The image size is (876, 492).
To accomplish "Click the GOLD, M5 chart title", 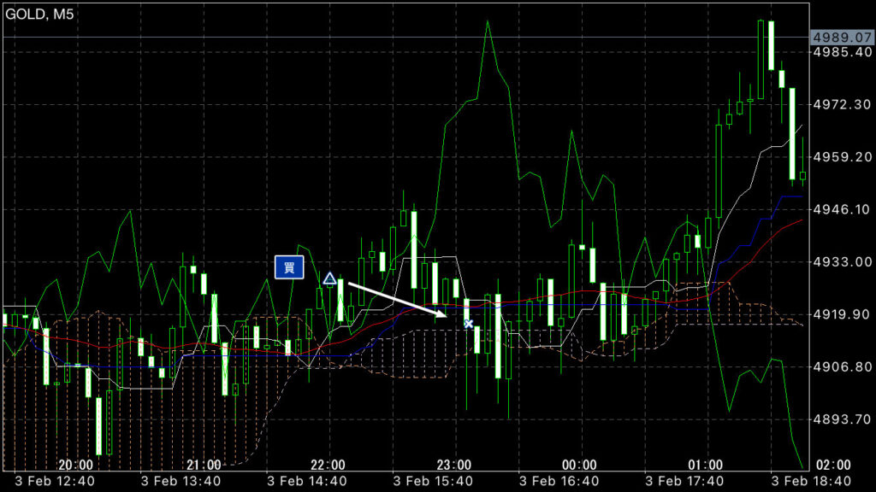I will click(39, 14).
